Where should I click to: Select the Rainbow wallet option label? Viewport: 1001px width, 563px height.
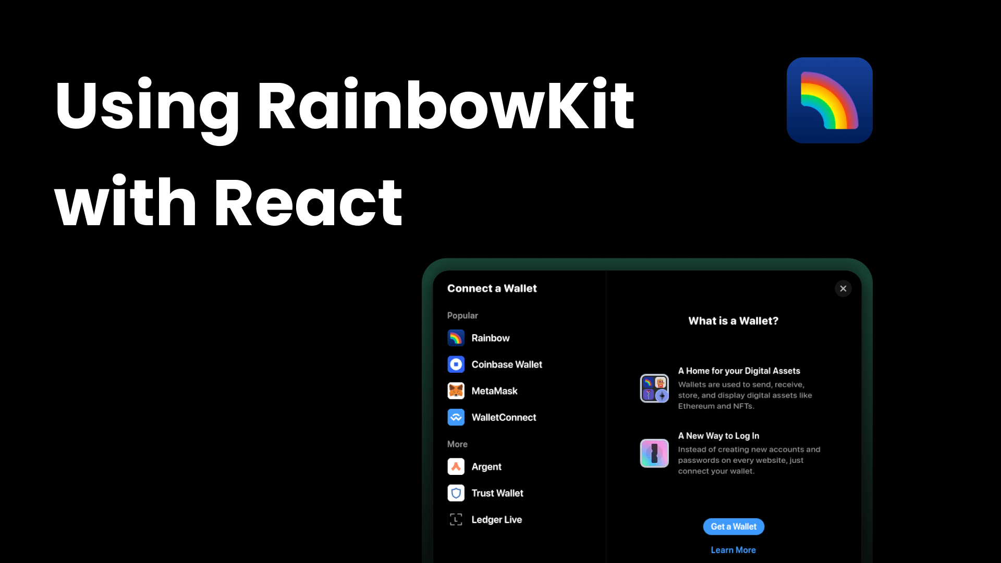(x=490, y=338)
